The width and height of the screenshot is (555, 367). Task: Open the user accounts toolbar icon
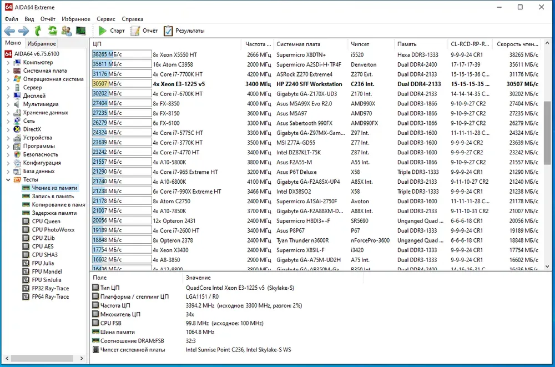[67, 31]
